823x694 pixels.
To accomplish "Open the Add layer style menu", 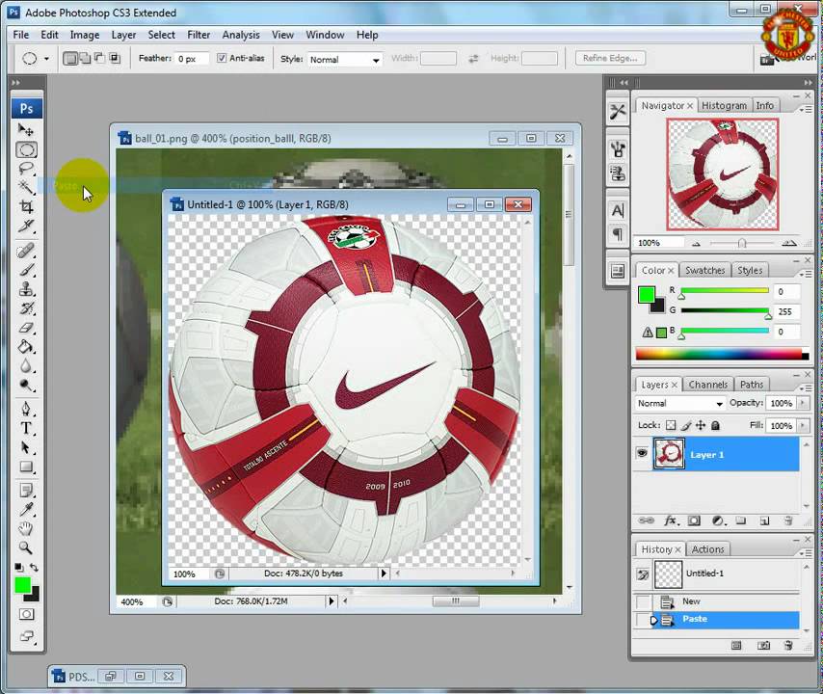I will coord(671,520).
